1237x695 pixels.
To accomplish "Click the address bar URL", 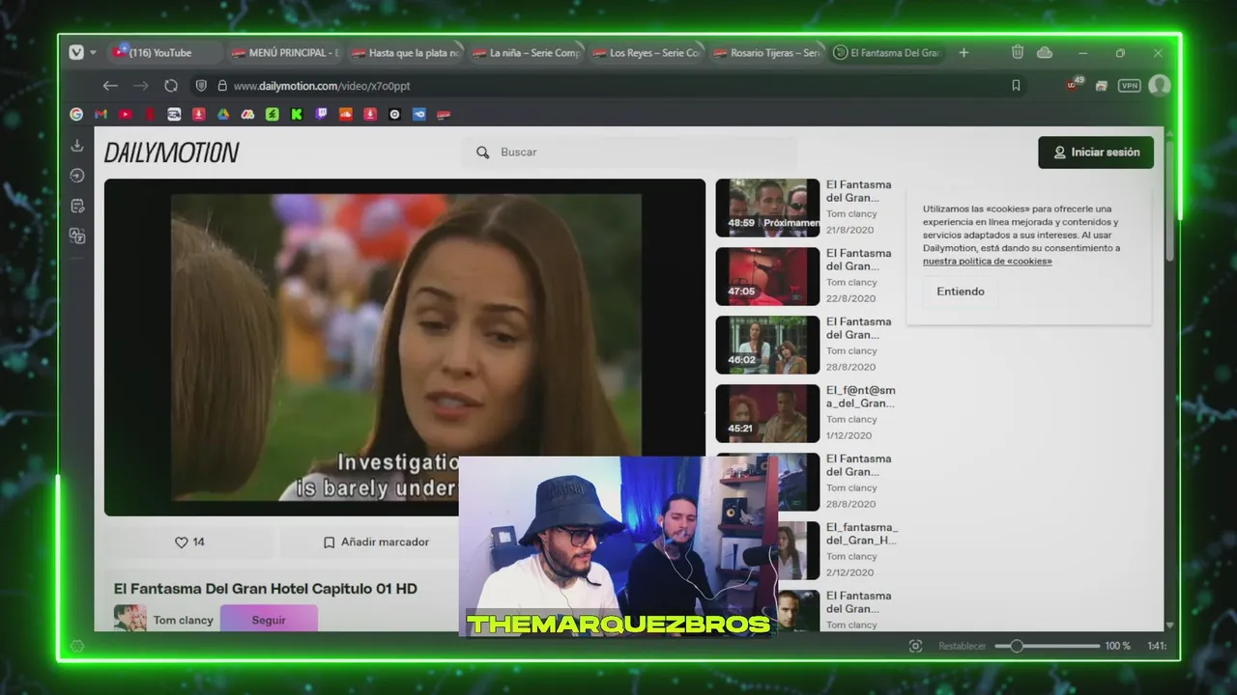I will [x=322, y=86].
